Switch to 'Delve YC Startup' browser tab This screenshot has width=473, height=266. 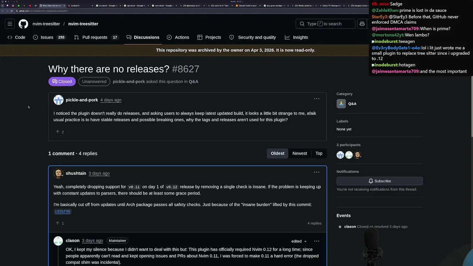coord(332,6)
